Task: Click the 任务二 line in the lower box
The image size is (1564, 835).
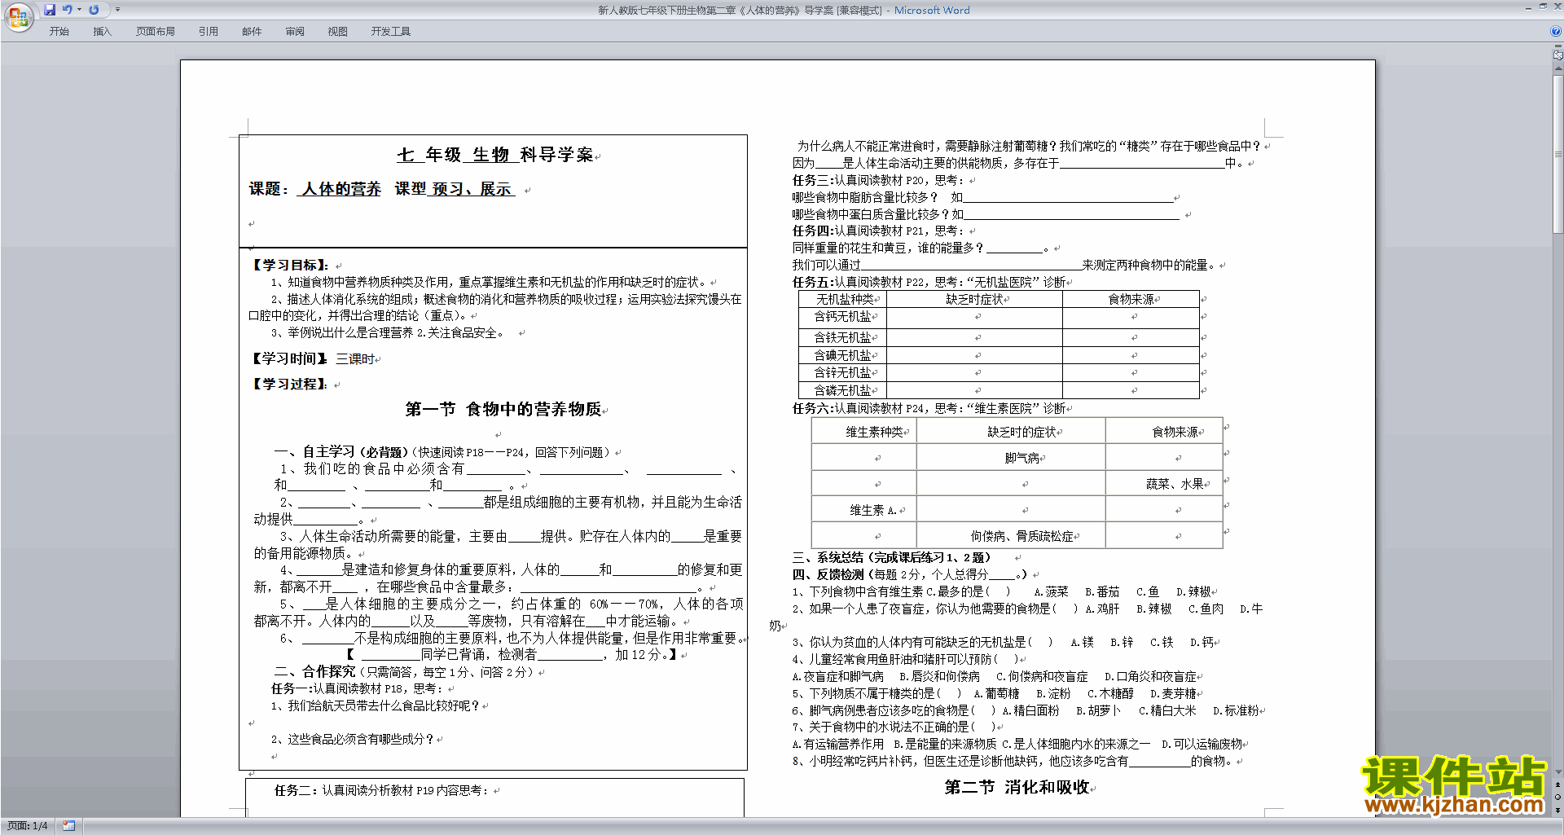Action: 382,790
